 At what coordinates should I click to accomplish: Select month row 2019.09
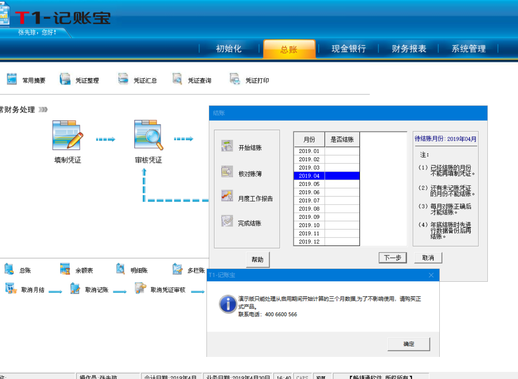(327, 217)
